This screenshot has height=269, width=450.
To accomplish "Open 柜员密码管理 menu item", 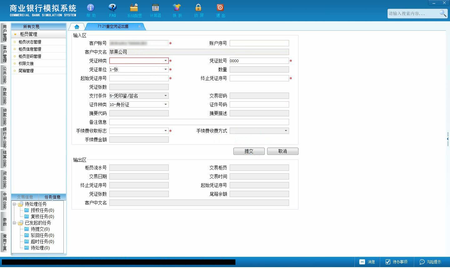I will [x=30, y=56].
